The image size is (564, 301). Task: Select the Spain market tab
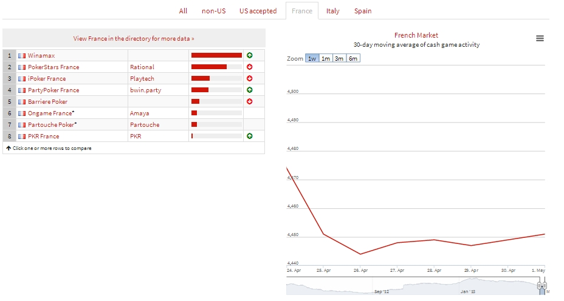tap(363, 11)
